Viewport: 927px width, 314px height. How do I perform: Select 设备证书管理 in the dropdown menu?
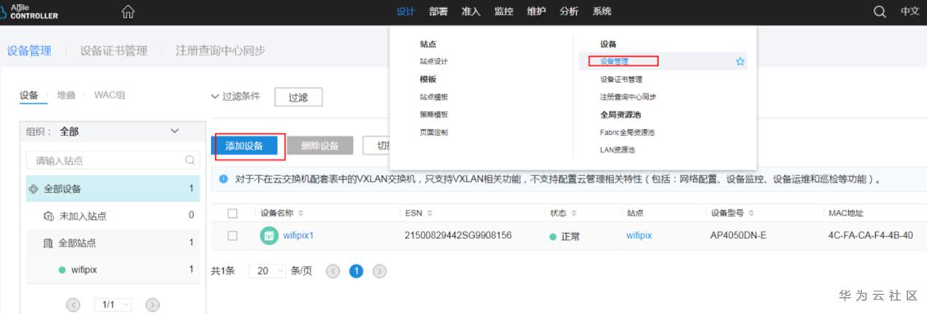click(621, 79)
